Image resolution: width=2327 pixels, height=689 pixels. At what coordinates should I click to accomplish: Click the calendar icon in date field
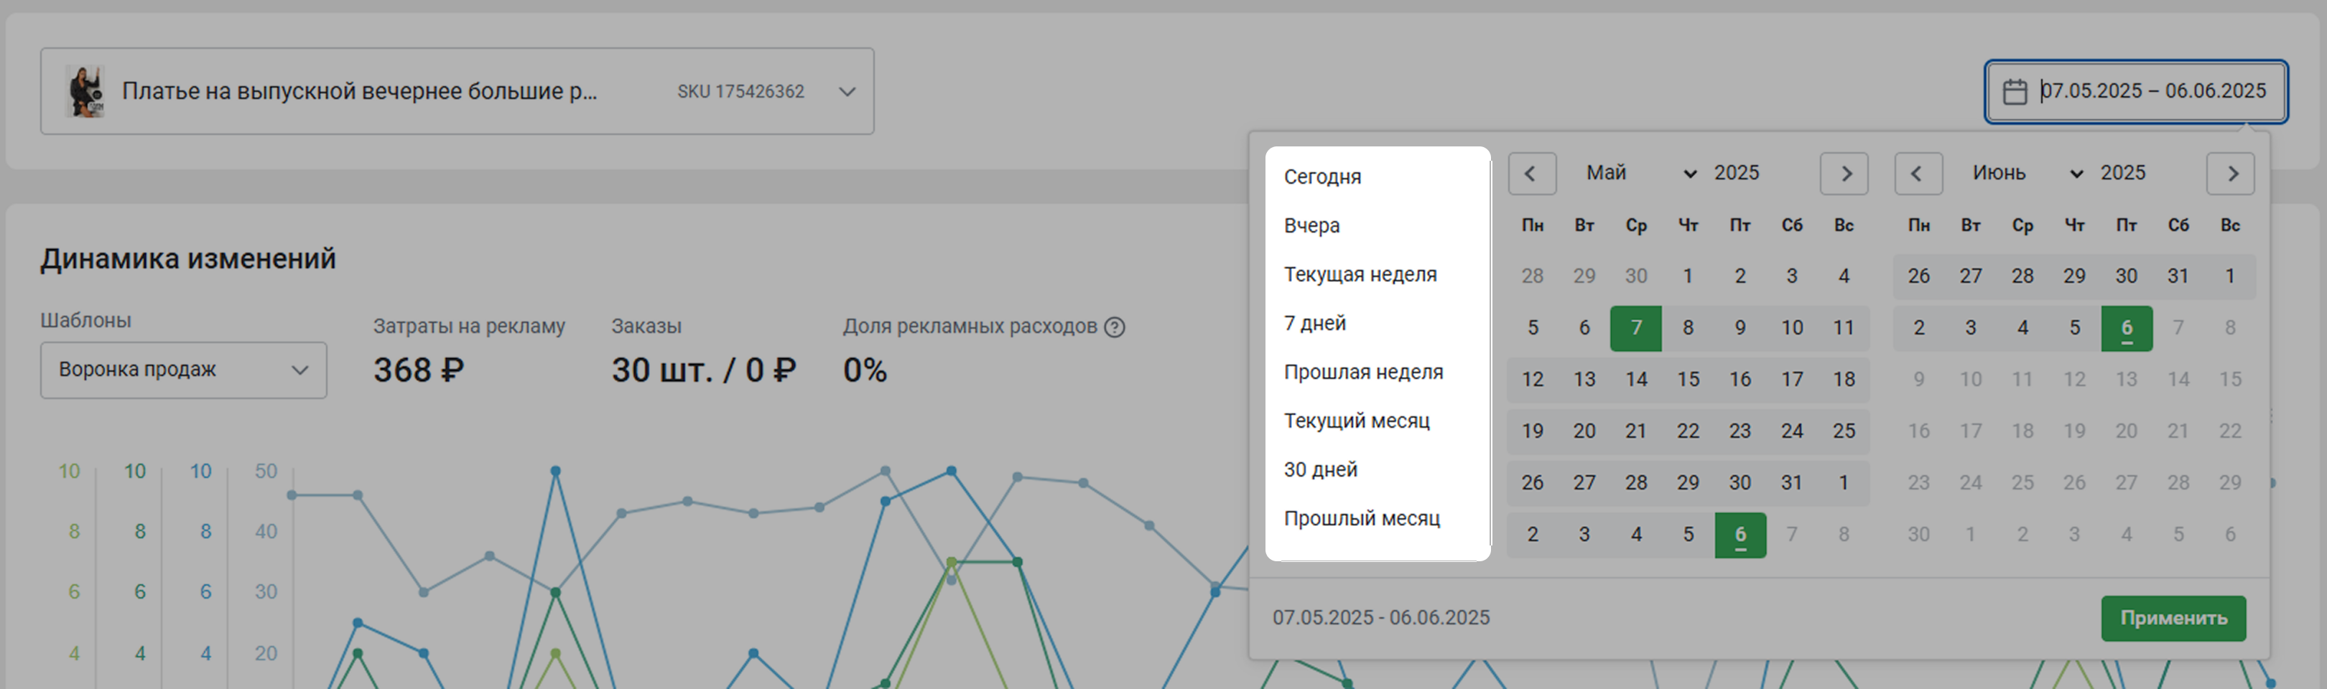tap(2015, 91)
